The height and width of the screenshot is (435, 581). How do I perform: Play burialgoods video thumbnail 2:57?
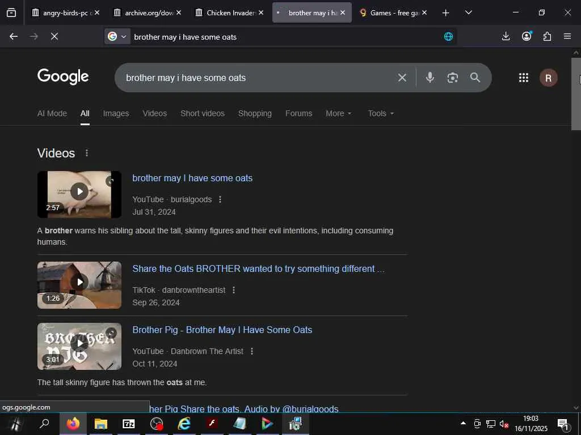[x=79, y=195]
